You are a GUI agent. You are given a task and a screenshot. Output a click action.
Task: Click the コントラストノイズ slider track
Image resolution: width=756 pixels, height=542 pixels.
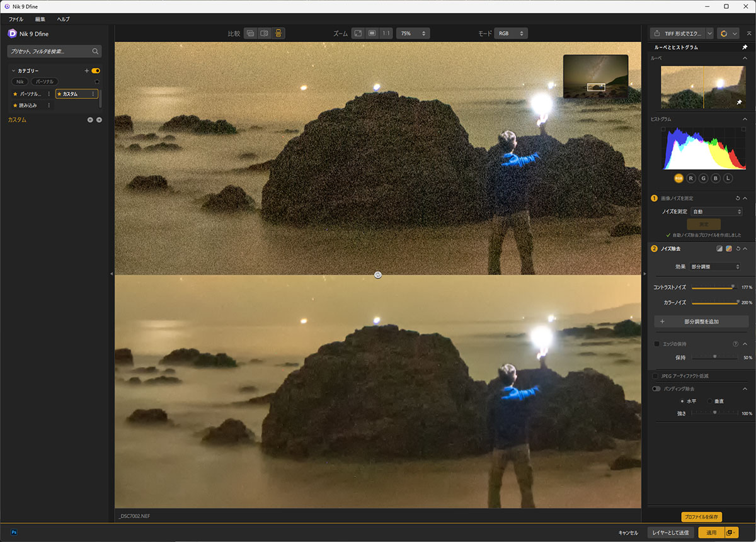pyautogui.click(x=712, y=287)
